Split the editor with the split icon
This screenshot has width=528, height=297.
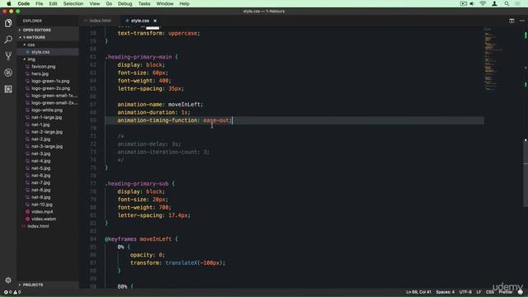[x=511, y=21]
